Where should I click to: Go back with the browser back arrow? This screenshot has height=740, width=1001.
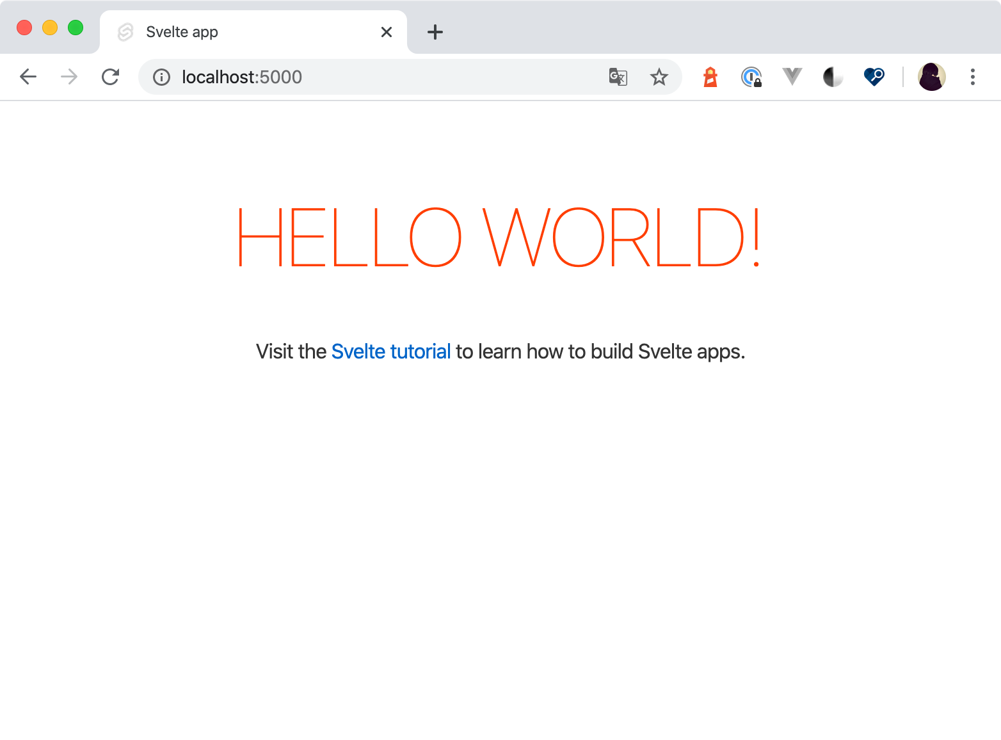pyautogui.click(x=28, y=77)
